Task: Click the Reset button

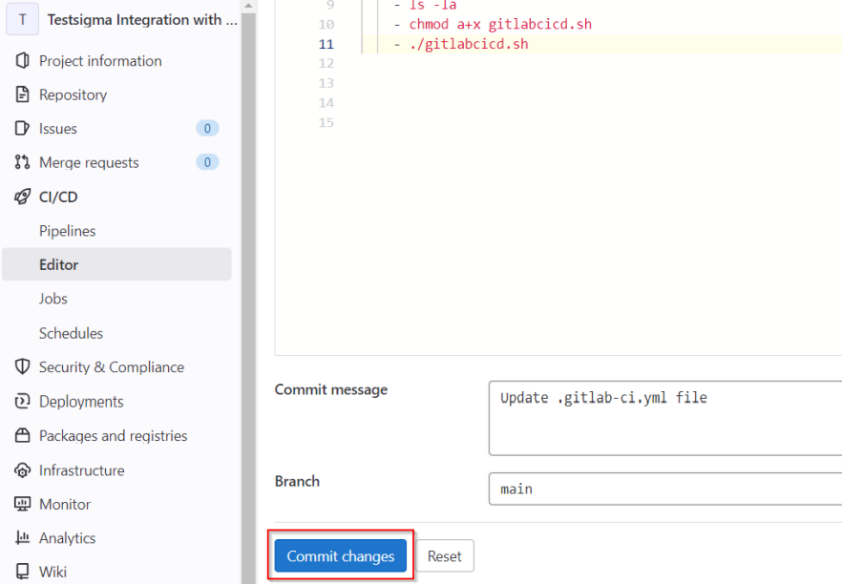Action: click(x=445, y=555)
